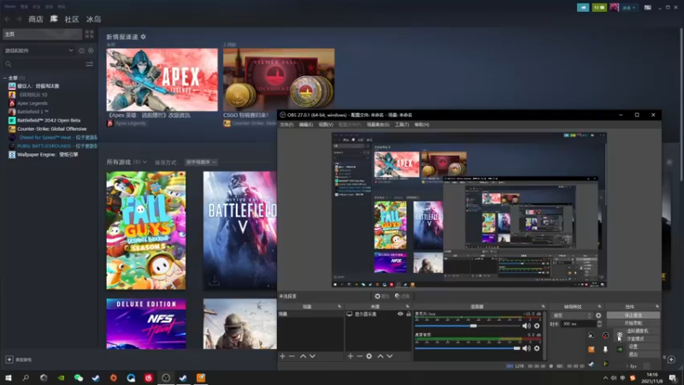The image size is (684, 385).
Task: Go back with Steam's back arrow
Action: [8, 19]
